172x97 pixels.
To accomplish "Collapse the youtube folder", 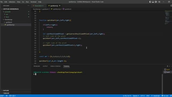I will point(8,12).
